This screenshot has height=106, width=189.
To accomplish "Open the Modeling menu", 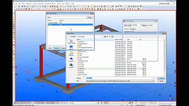I will [29, 4].
